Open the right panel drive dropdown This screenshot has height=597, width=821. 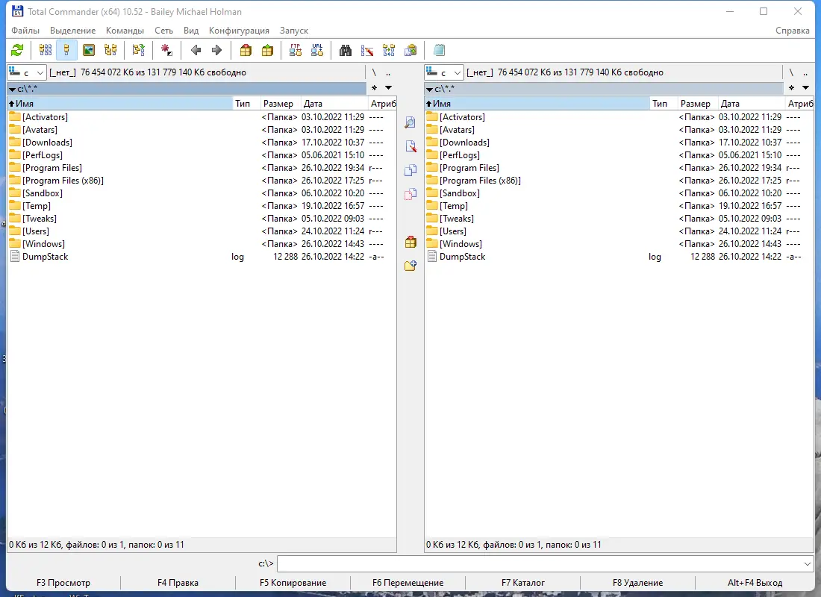pos(443,73)
